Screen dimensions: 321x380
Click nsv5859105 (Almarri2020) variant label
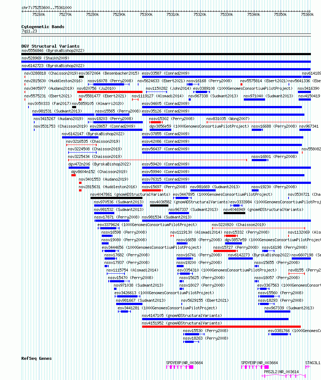[98, 103]
